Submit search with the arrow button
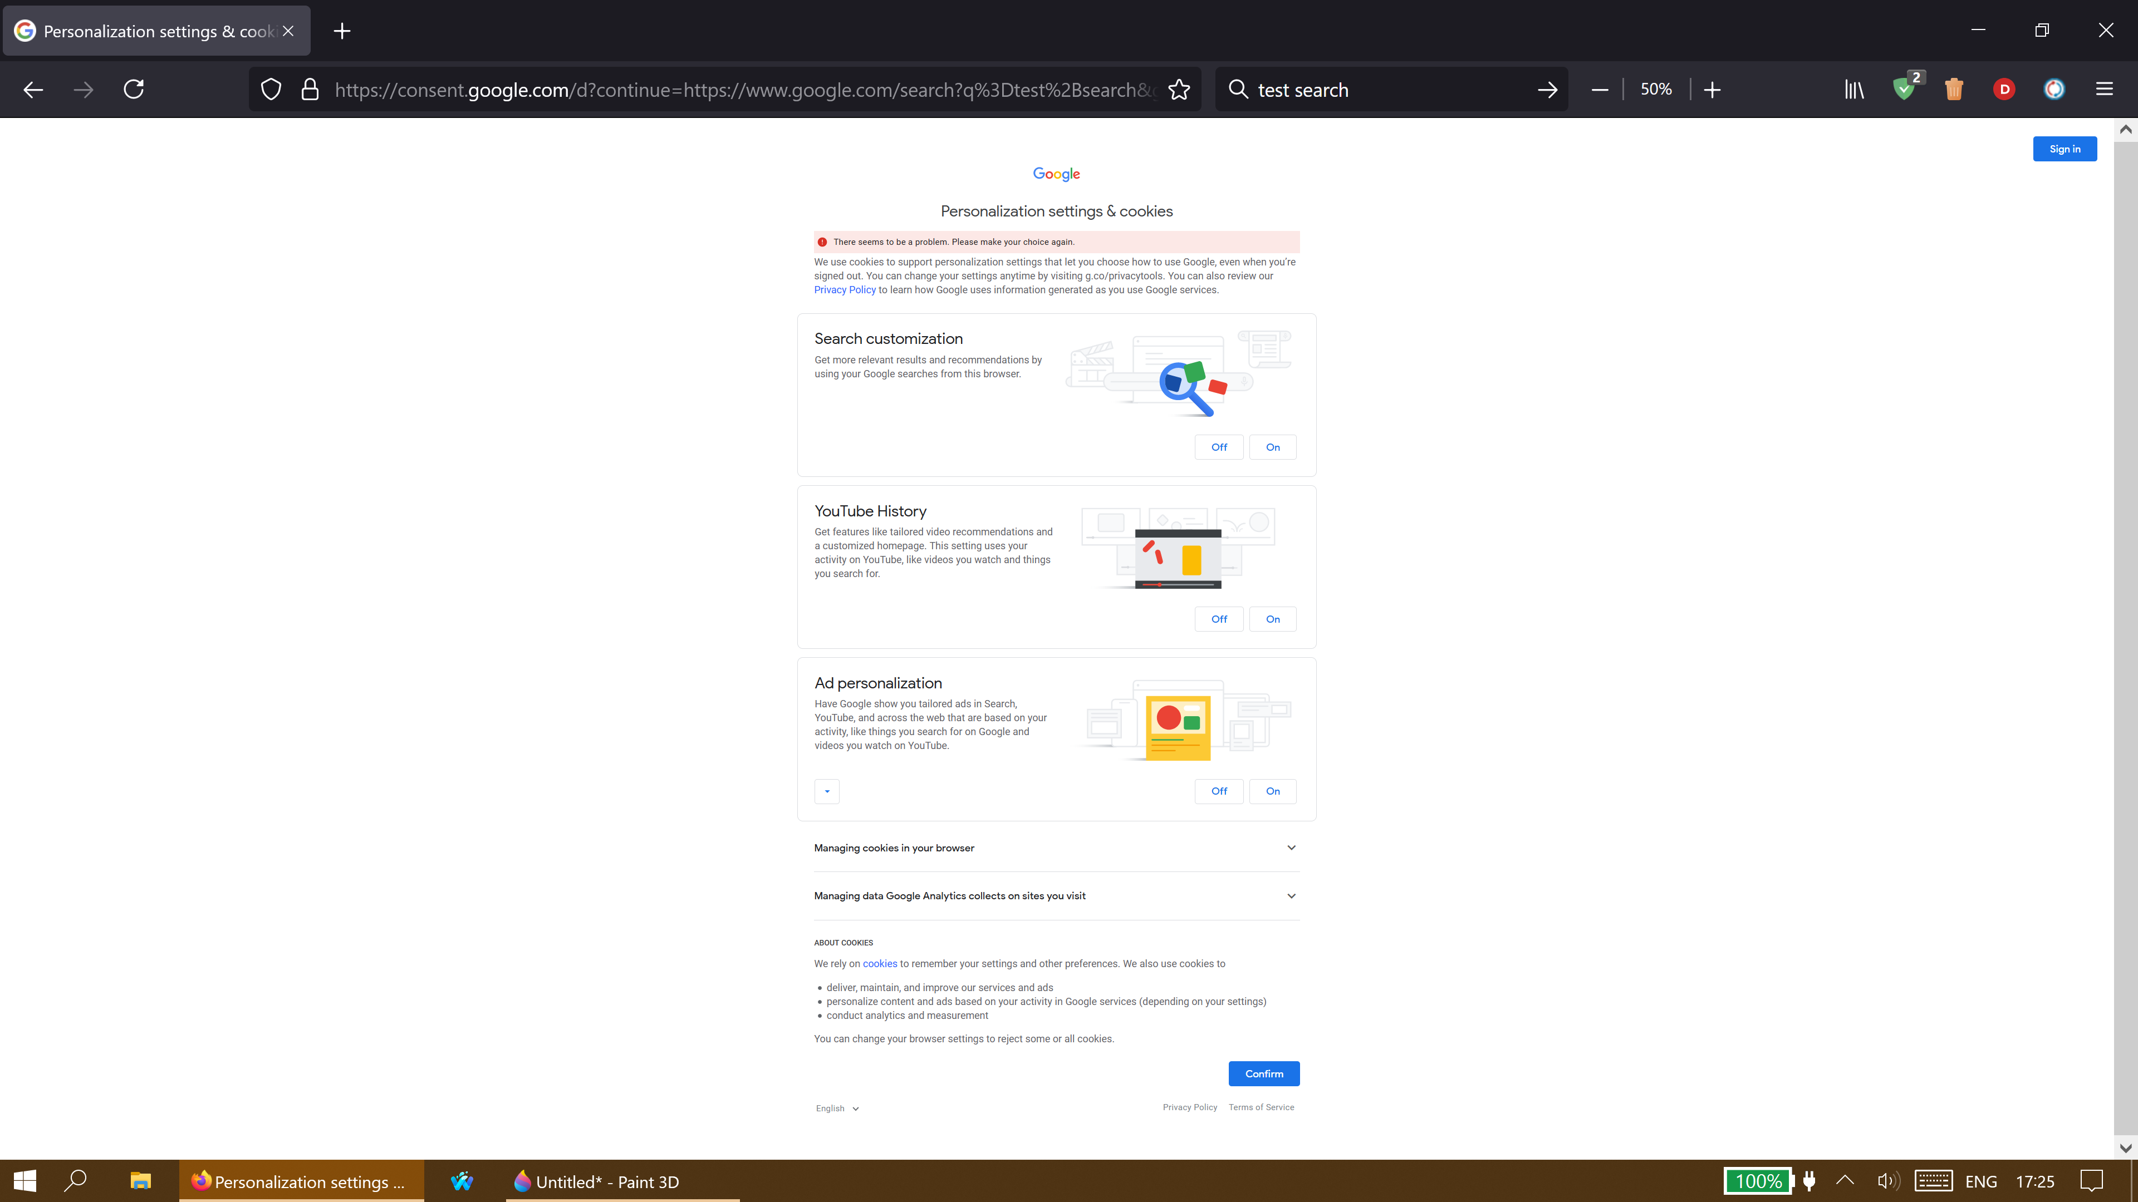This screenshot has width=2138, height=1202. point(1547,90)
